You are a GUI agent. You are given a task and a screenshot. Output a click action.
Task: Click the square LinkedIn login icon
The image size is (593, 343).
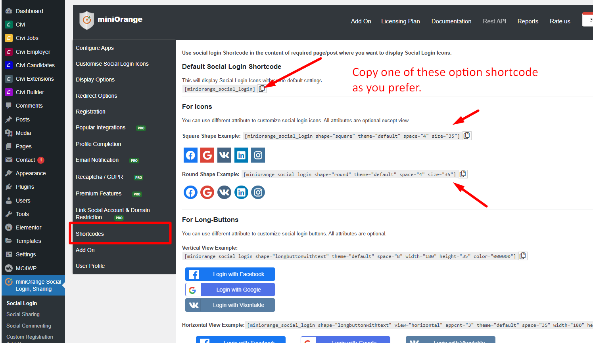pyautogui.click(x=241, y=155)
